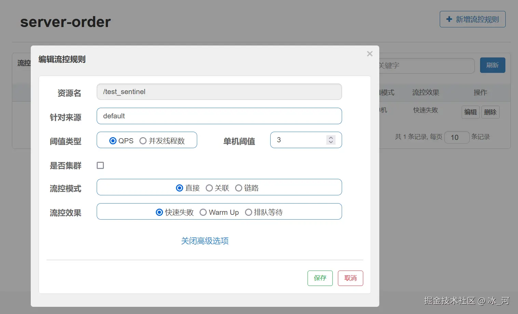The width and height of the screenshot is (518, 314).
Task: Click the page size field showing 10
Action: (x=457, y=137)
